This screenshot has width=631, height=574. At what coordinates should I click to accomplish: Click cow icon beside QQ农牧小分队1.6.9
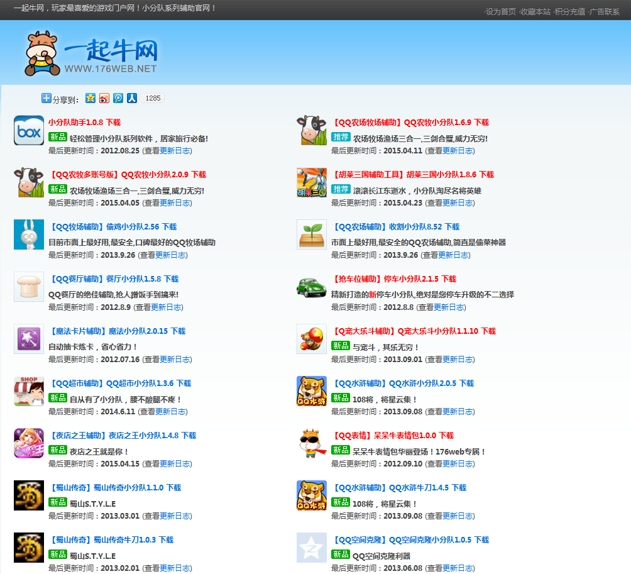tap(312, 130)
